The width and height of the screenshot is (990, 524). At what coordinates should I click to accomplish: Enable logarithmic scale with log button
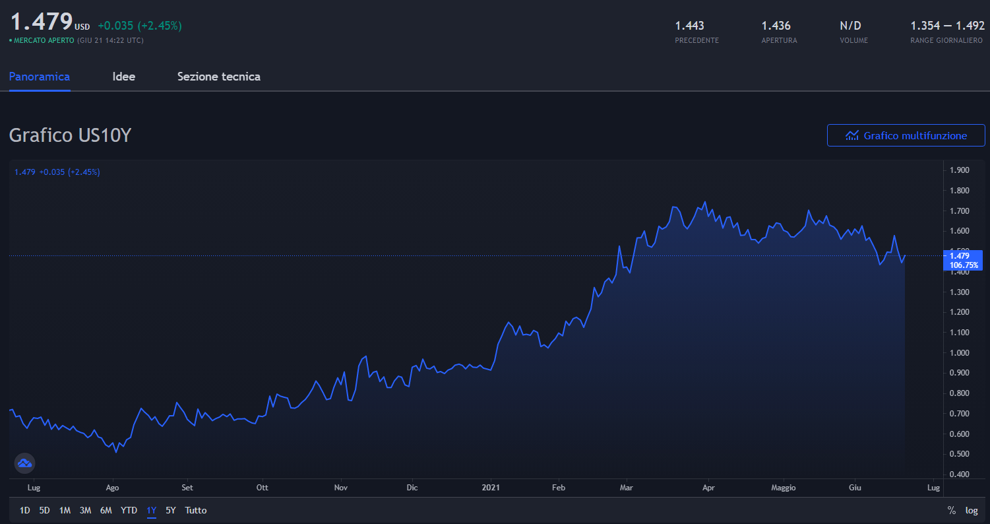(972, 510)
